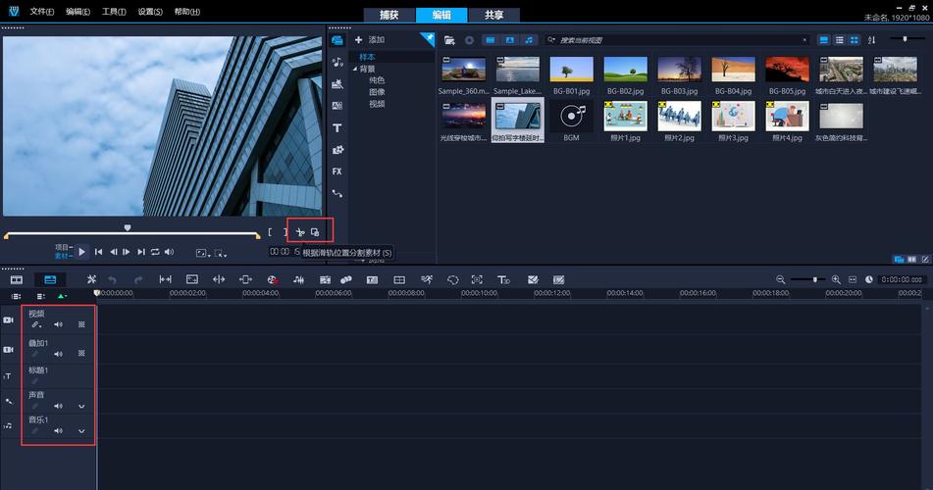Open the motion Path library icon
The height and width of the screenshot is (490, 933).
337,193
